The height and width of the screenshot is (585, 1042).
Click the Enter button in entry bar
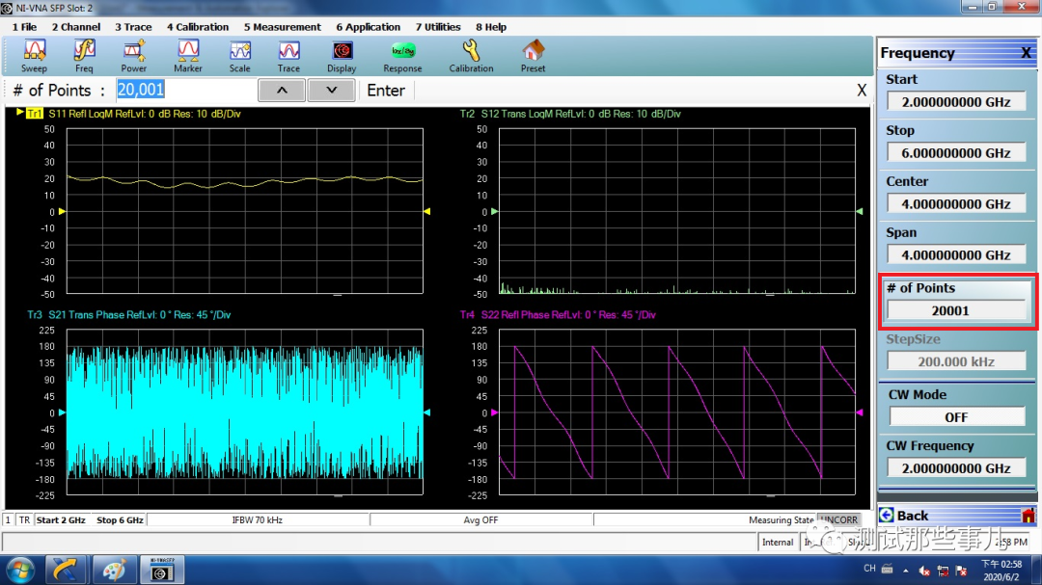click(385, 91)
